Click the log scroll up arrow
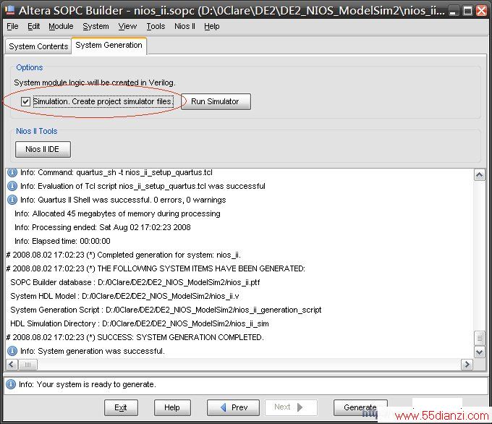This screenshot has width=492, height=424. pyautogui.click(x=479, y=175)
